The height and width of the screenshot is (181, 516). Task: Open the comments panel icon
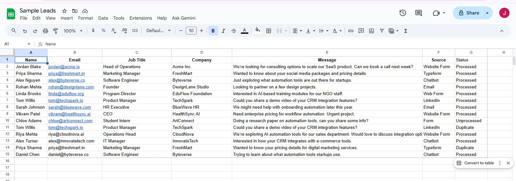419,13
